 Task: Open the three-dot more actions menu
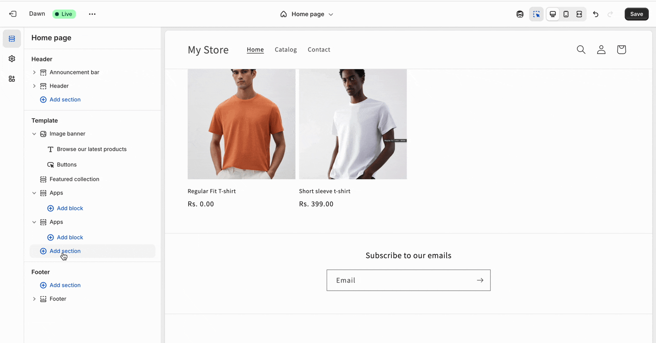[92, 14]
